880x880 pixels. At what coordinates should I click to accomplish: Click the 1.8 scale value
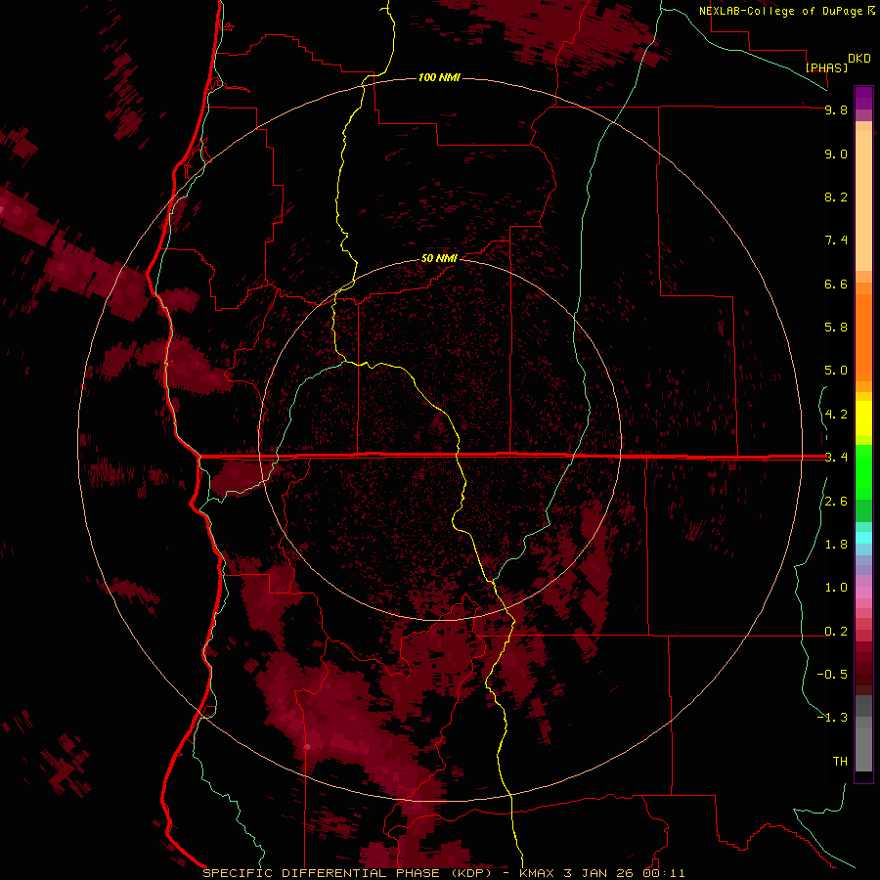[x=836, y=545]
